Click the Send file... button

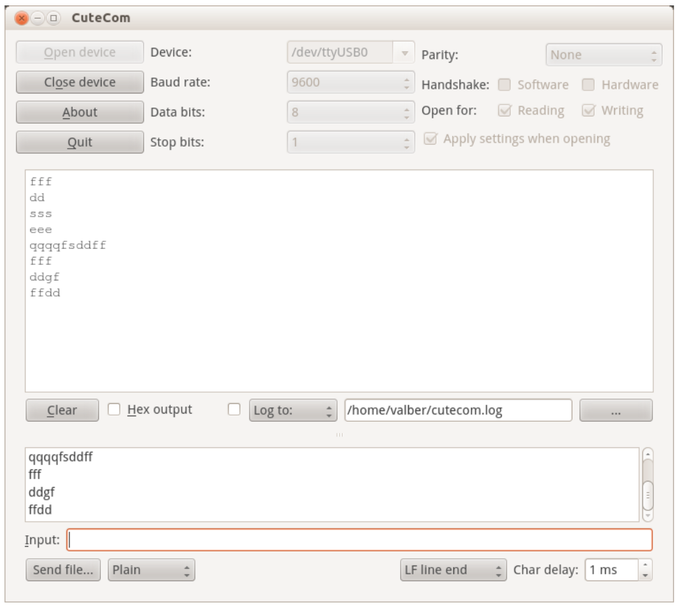pos(63,570)
